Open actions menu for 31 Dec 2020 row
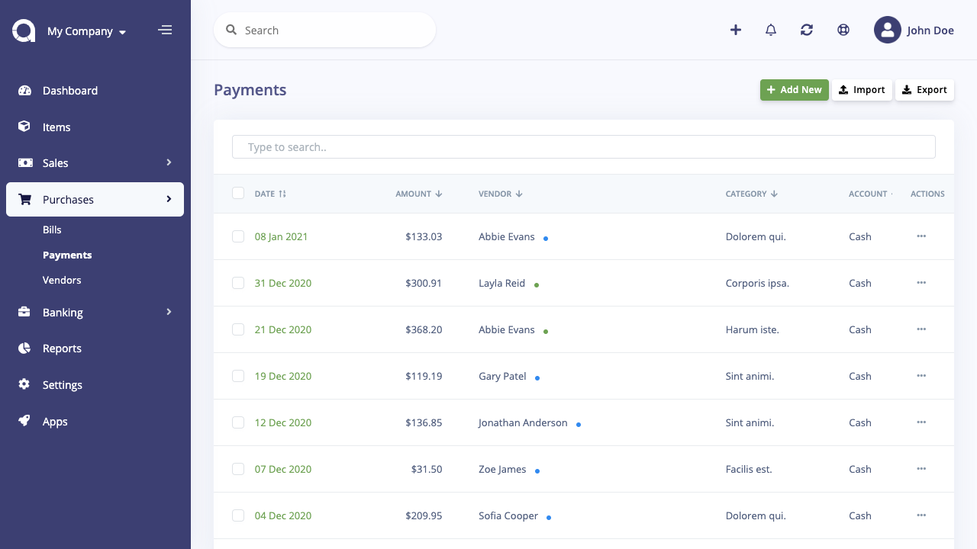The height and width of the screenshot is (549, 977). tap(921, 283)
